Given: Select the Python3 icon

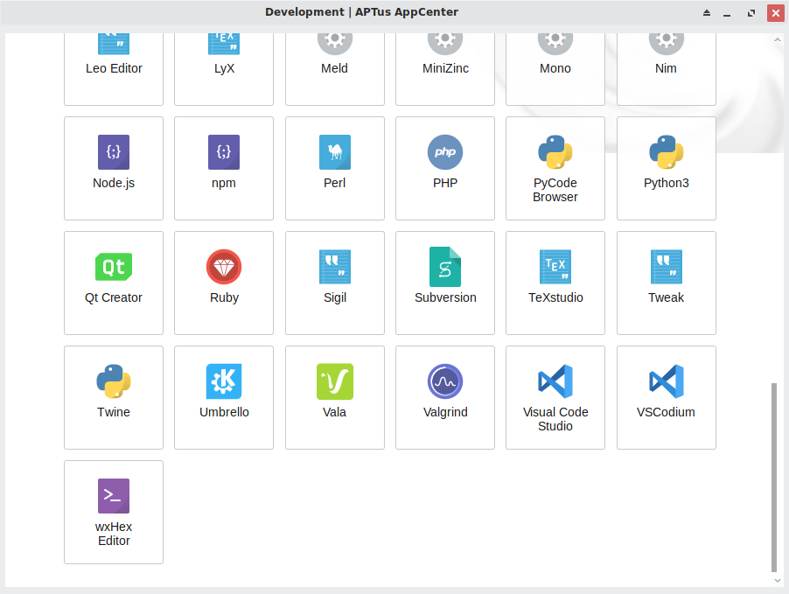Looking at the screenshot, I should point(667,152).
